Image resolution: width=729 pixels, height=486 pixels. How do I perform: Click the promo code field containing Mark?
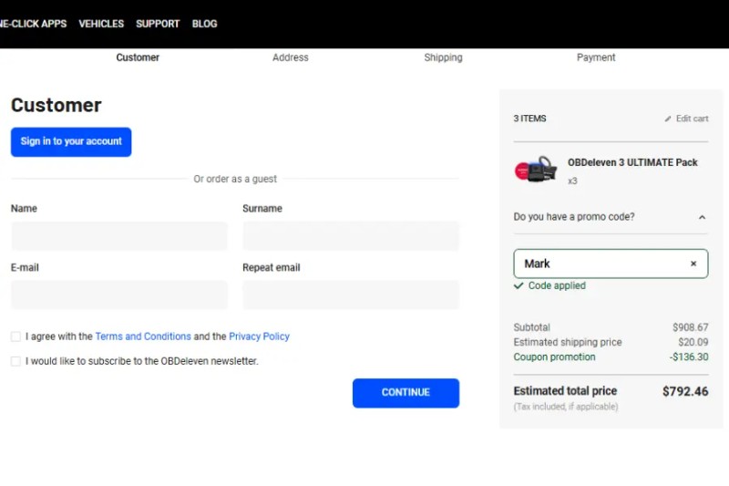click(611, 264)
